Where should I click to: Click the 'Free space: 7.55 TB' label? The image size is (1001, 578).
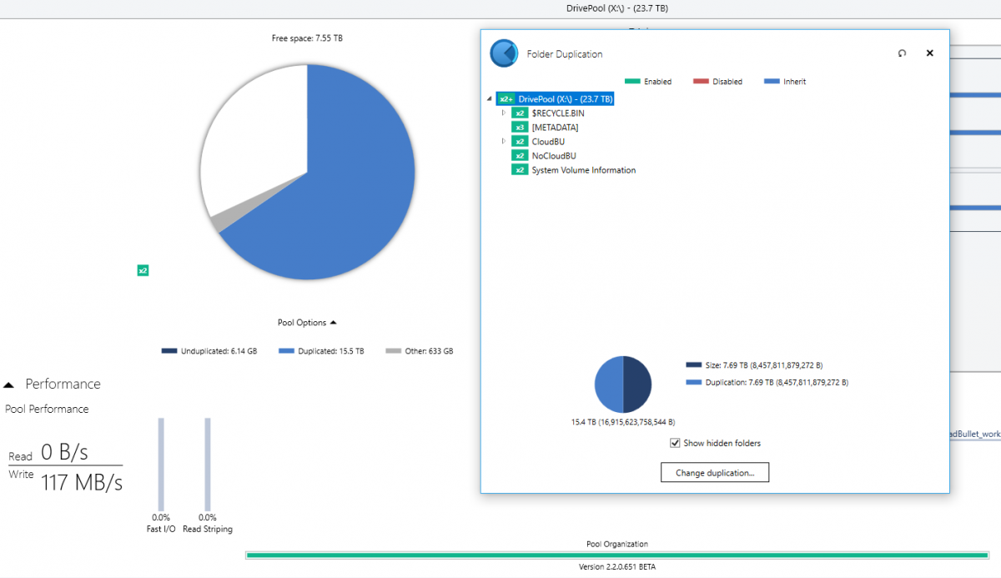(307, 38)
